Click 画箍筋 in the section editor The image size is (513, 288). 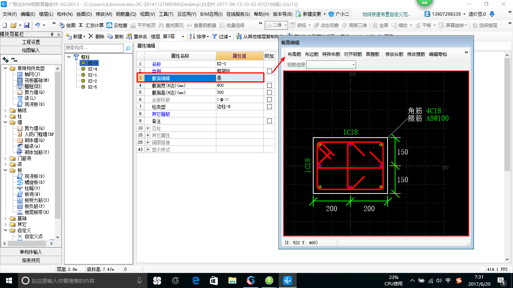click(x=373, y=54)
